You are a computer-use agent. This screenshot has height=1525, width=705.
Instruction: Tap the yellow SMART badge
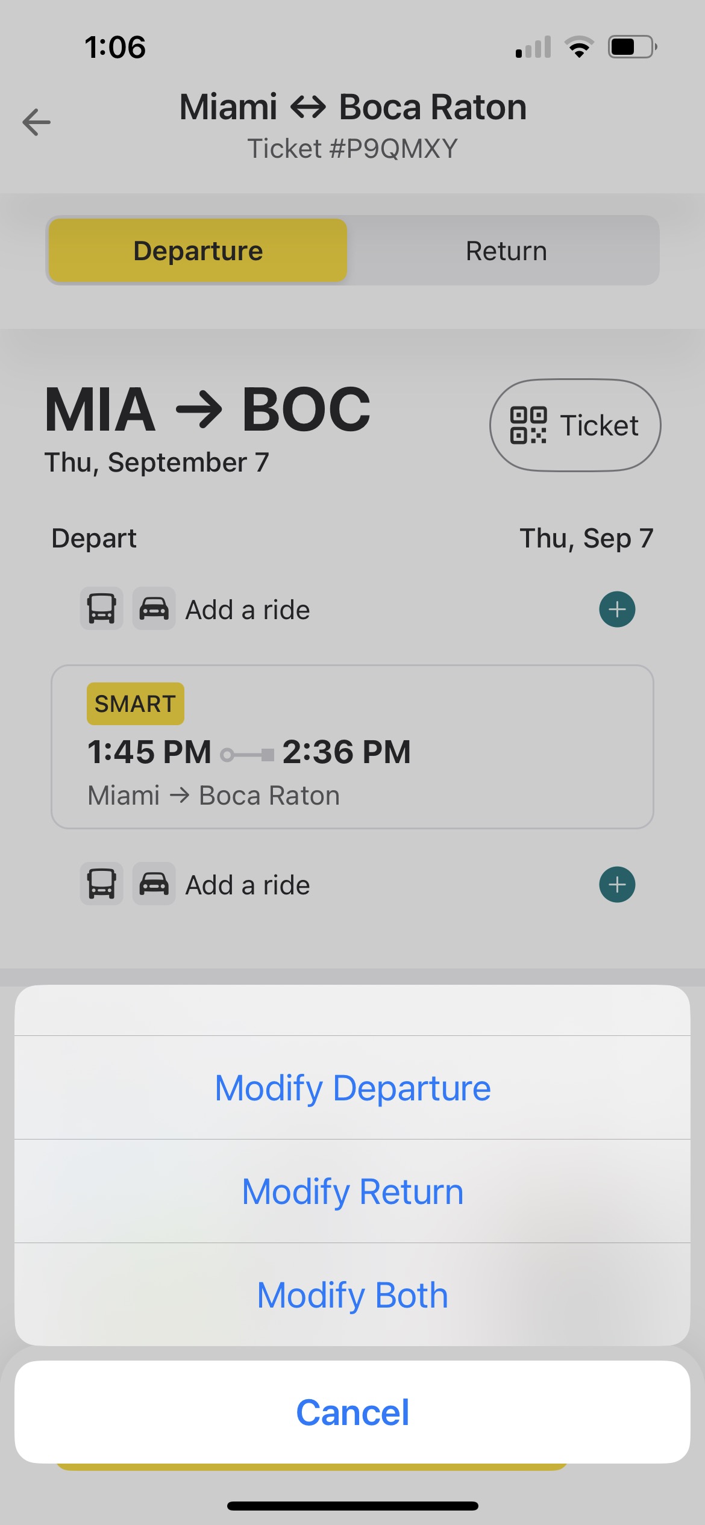tap(136, 703)
